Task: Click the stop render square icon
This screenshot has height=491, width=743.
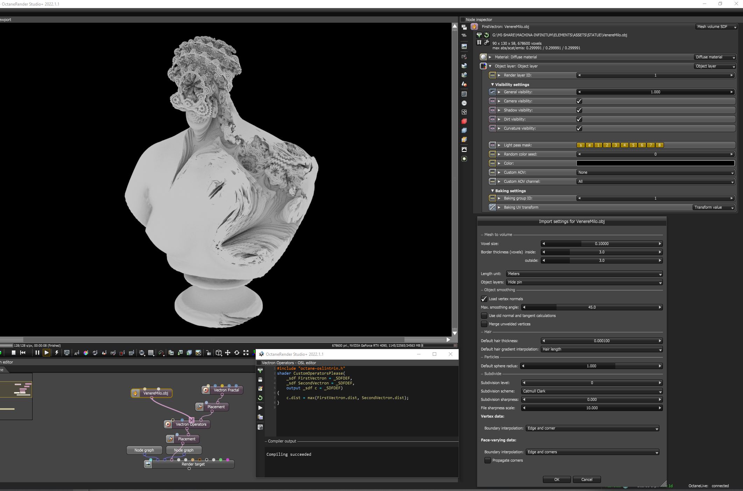Action: click(x=13, y=353)
